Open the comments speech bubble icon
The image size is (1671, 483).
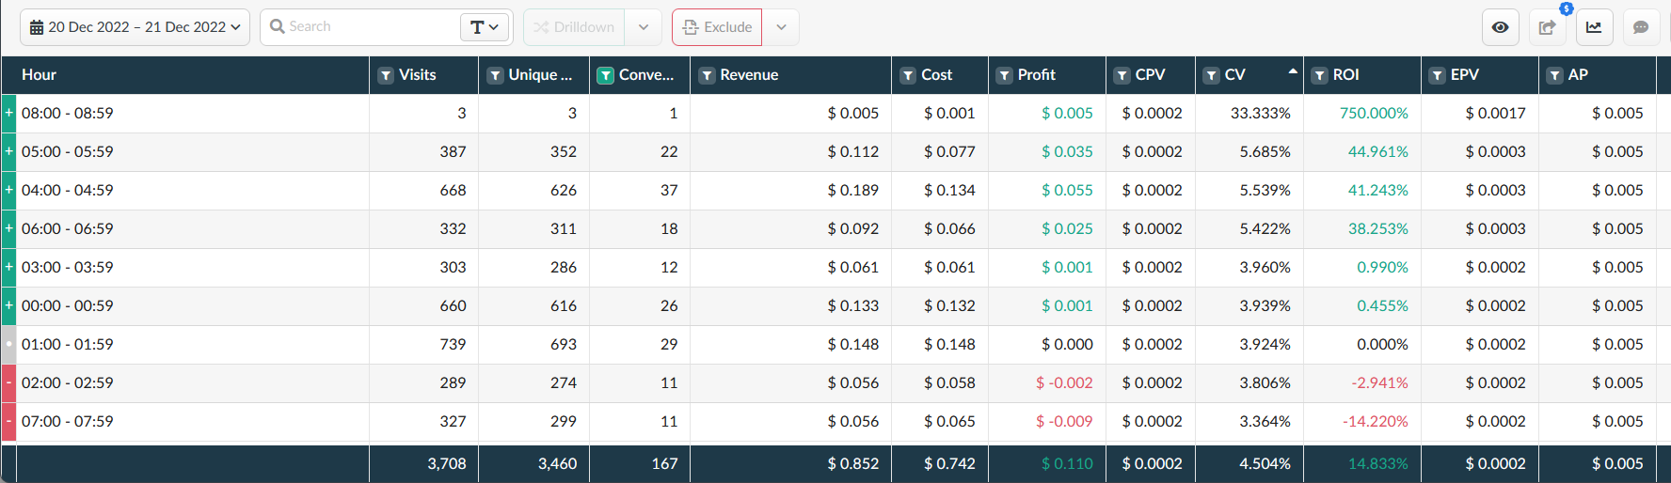(x=1641, y=27)
